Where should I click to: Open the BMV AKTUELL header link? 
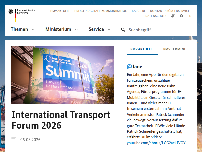(60, 11)
